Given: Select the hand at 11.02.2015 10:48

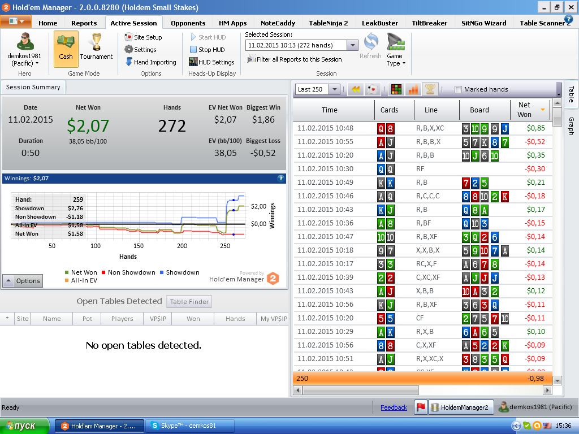Looking at the screenshot, I should (x=422, y=128).
